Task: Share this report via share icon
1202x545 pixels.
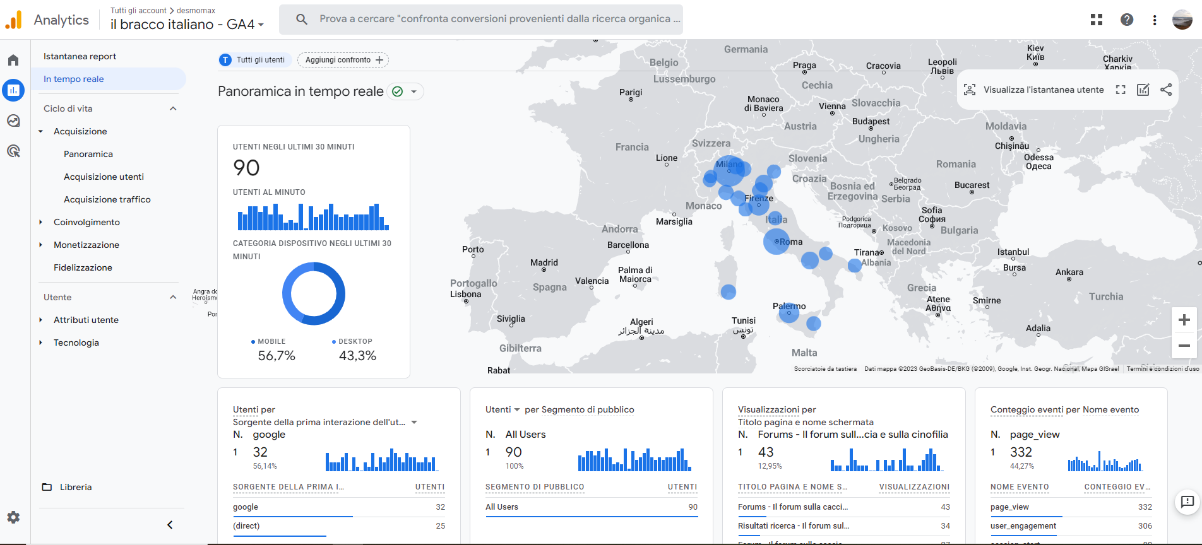Action: click(x=1166, y=90)
